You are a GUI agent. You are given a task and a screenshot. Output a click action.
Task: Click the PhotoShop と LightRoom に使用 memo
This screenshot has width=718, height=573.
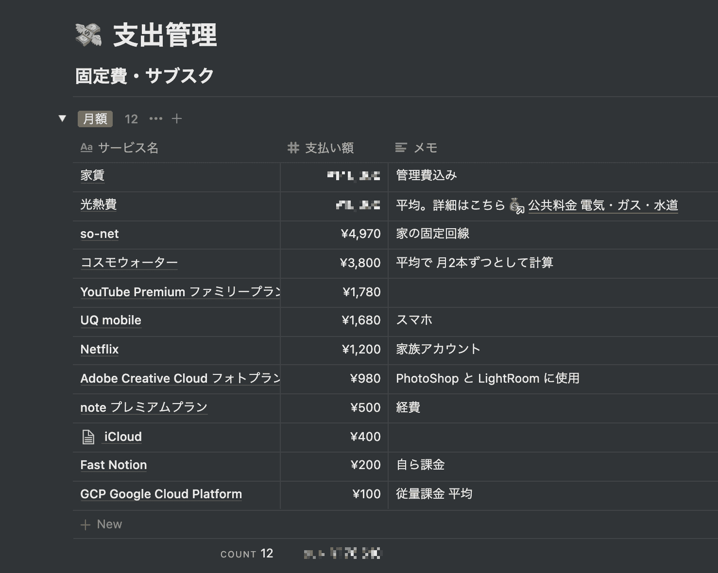coord(553,378)
